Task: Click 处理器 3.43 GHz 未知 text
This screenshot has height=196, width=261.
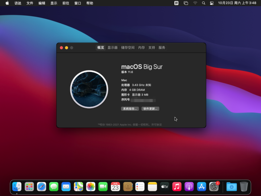Action: point(136,85)
